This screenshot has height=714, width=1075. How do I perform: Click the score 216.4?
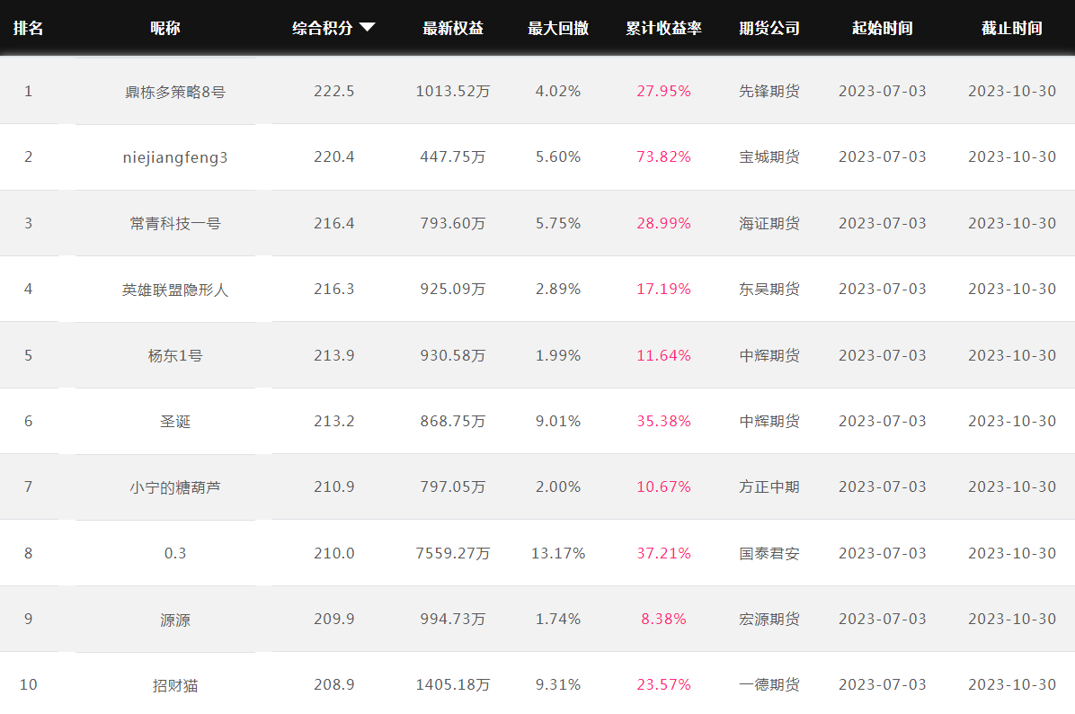click(x=333, y=224)
